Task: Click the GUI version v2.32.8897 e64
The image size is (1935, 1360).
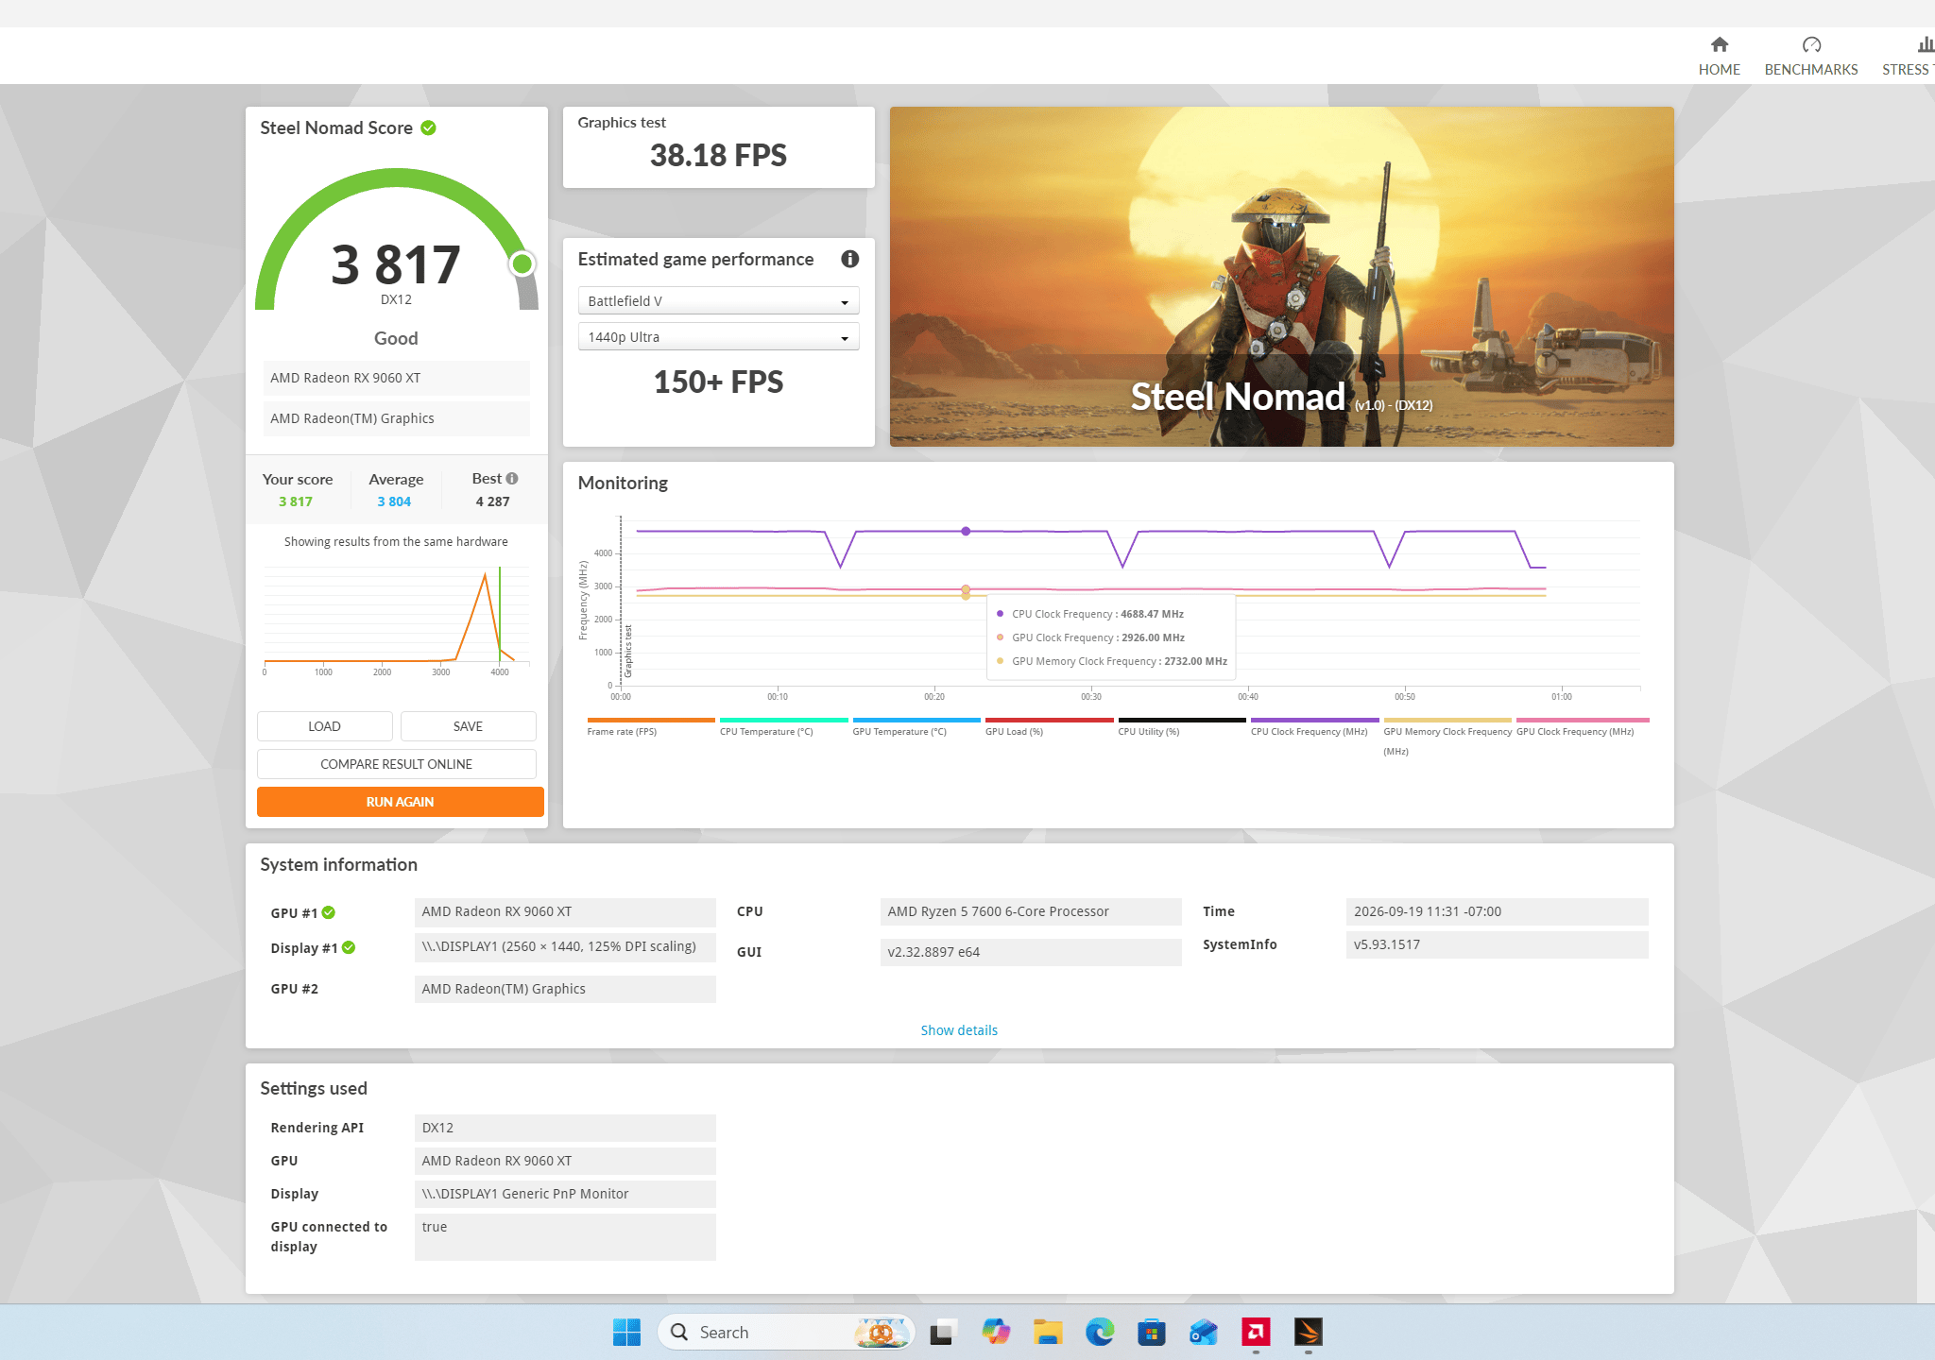Action: coord(1031,952)
